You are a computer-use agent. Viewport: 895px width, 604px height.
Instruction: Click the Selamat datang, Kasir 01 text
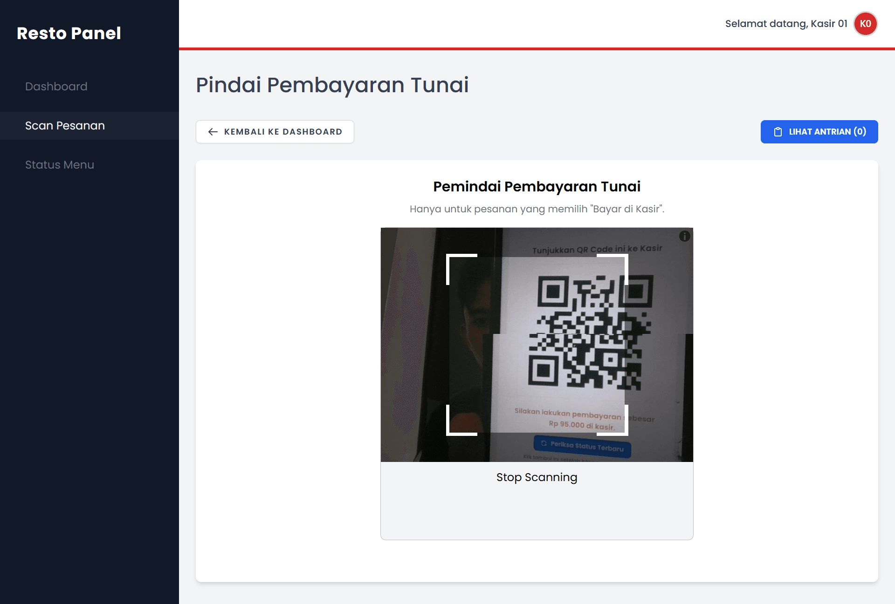786,24
